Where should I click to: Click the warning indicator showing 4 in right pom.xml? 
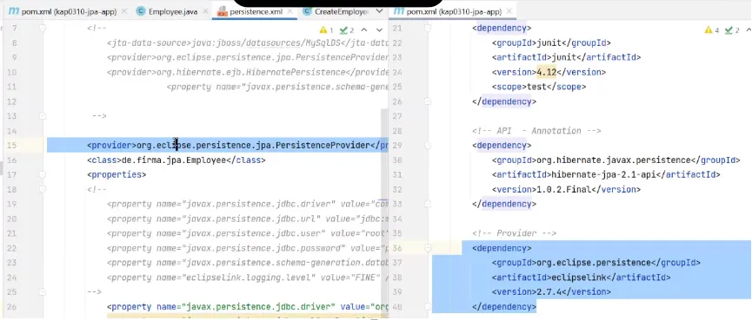coord(712,30)
